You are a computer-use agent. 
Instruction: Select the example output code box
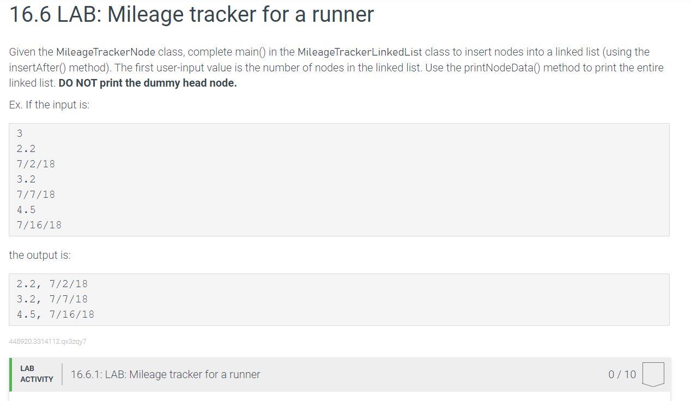click(339, 299)
